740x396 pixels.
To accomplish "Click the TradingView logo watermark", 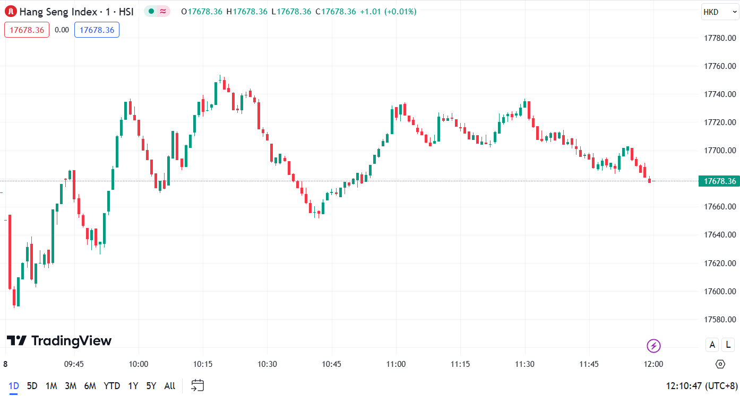I will point(58,341).
